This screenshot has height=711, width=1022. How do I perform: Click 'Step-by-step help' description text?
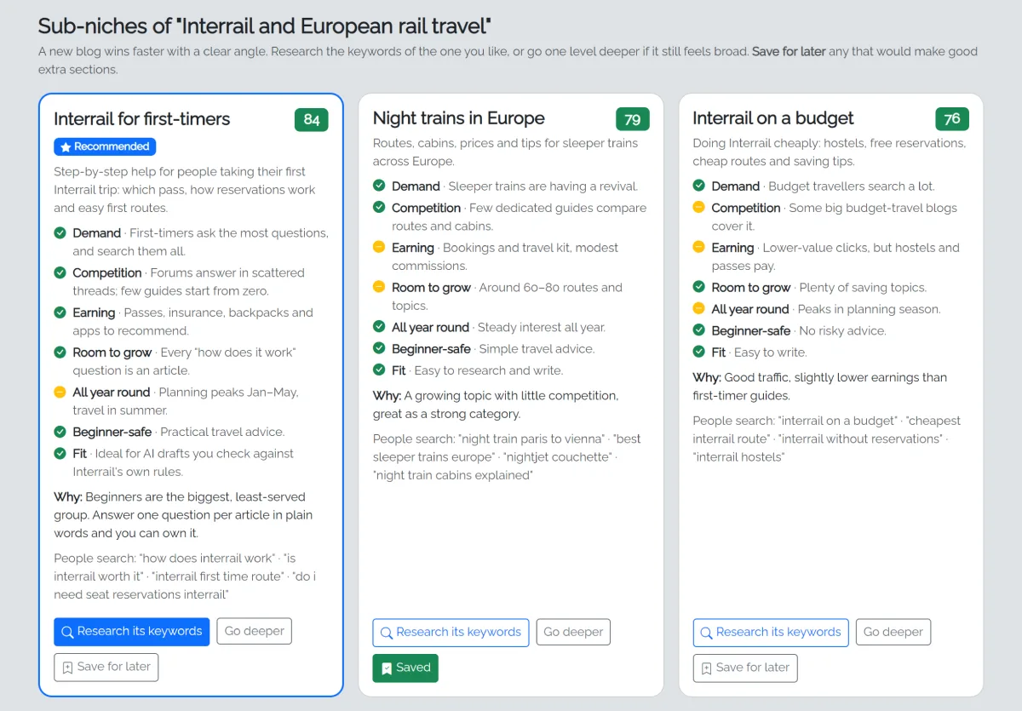pyautogui.click(x=185, y=190)
